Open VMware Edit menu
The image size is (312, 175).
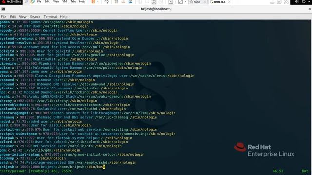tap(47, 1)
